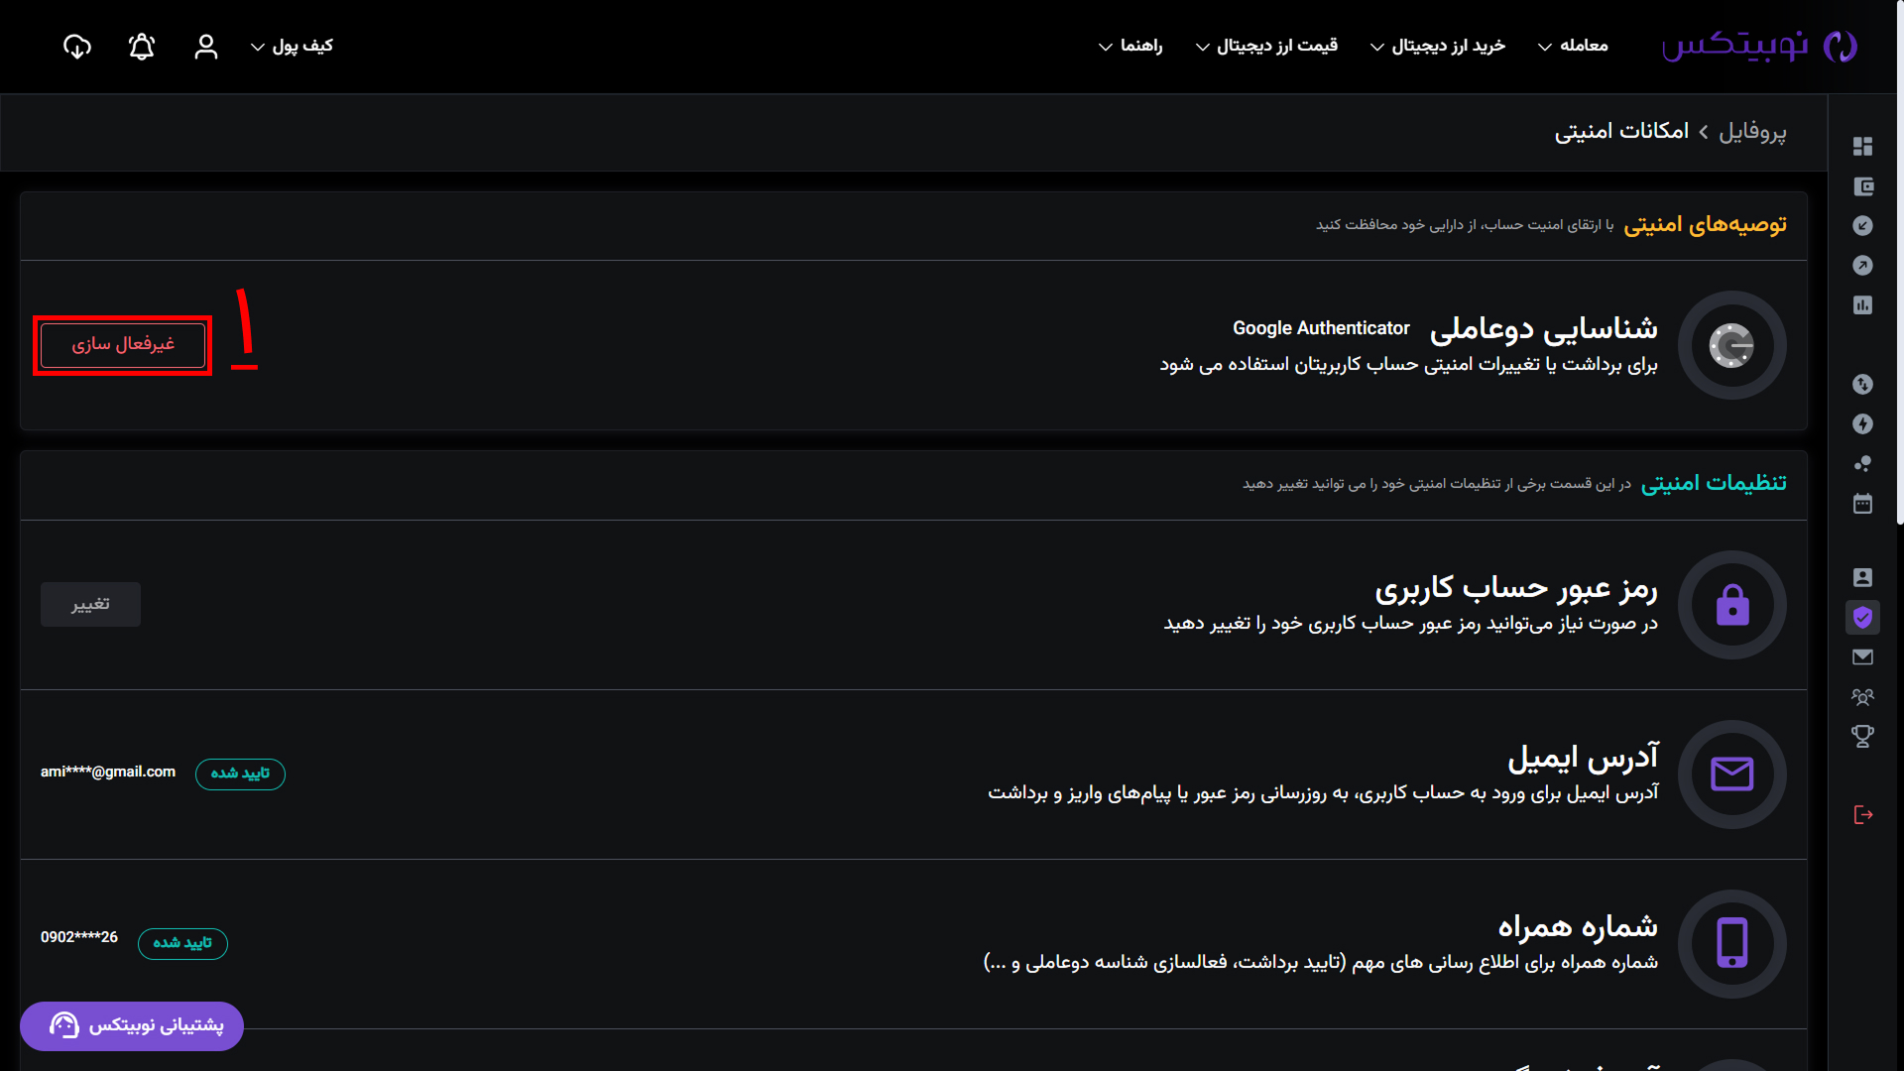Open the user account icon in header

(x=205, y=47)
